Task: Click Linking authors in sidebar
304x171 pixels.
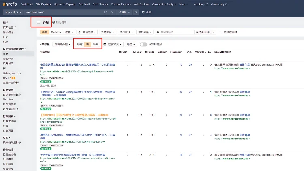Action: coord(12,73)
